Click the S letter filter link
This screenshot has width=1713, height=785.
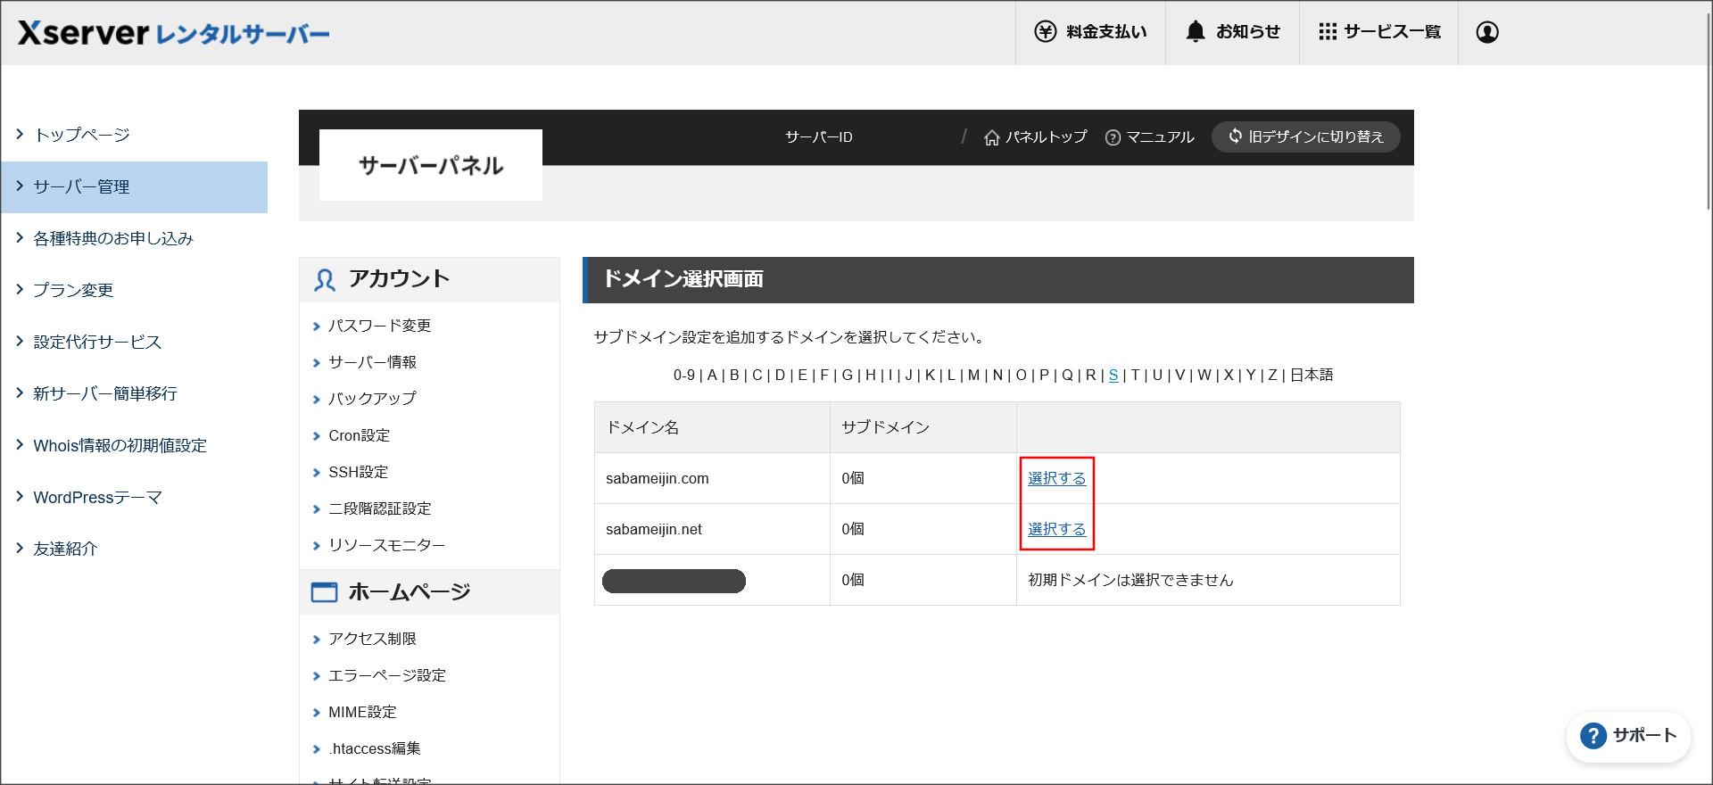pyautogui.click(x=1113, y=375)
